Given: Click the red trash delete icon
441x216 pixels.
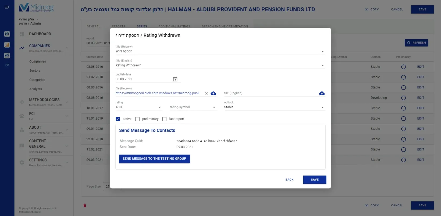Looking at the screenshot, I should click(85, 206).
